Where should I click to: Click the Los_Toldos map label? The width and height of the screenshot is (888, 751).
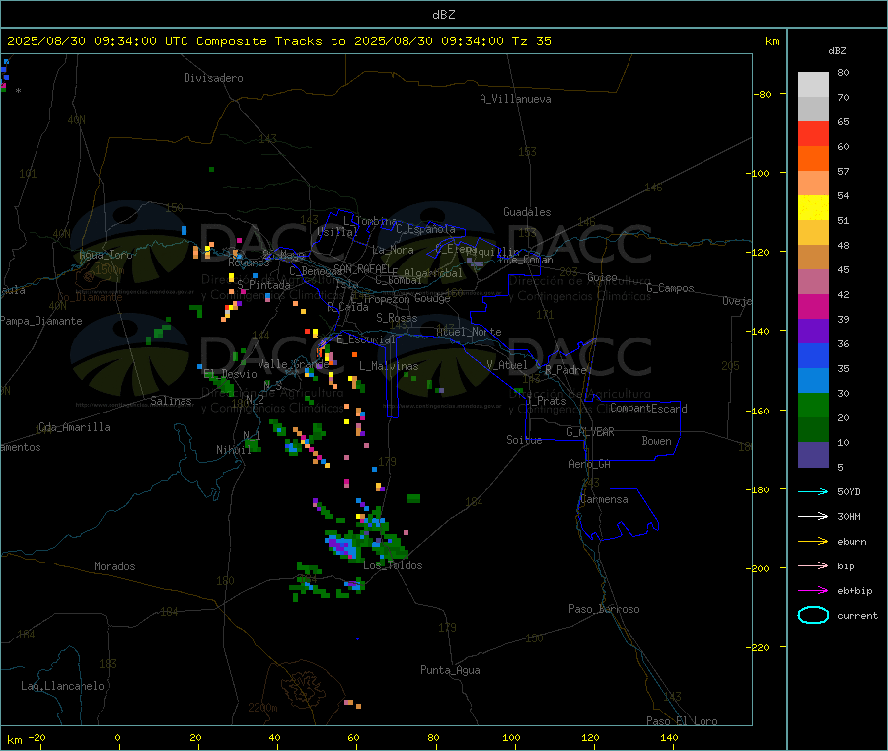click(x=393, y=565)
